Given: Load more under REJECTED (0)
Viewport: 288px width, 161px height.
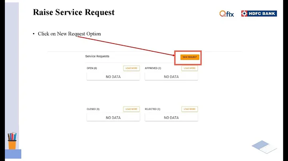Looking at the screenshot, I should click(190, 109).
